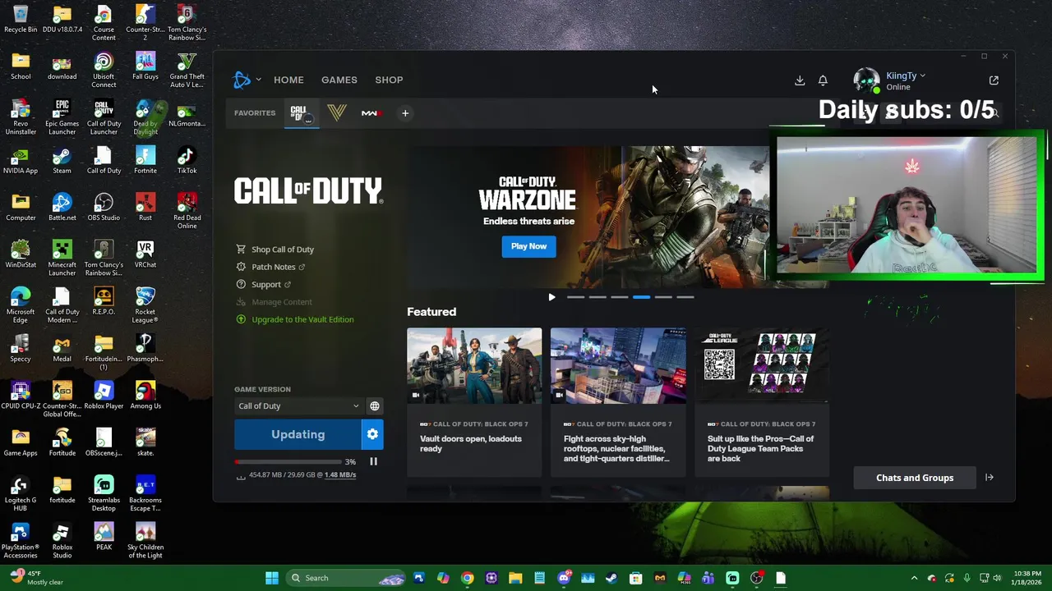Play the banner carousel slideshow
This screenshot has height=591, width=1052.
pos(551,297)
